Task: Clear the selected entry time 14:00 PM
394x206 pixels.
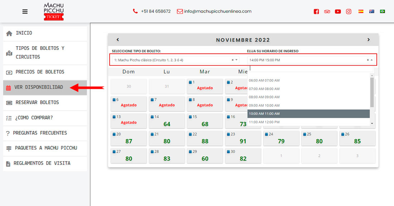Action: click(x=367, y=60)
